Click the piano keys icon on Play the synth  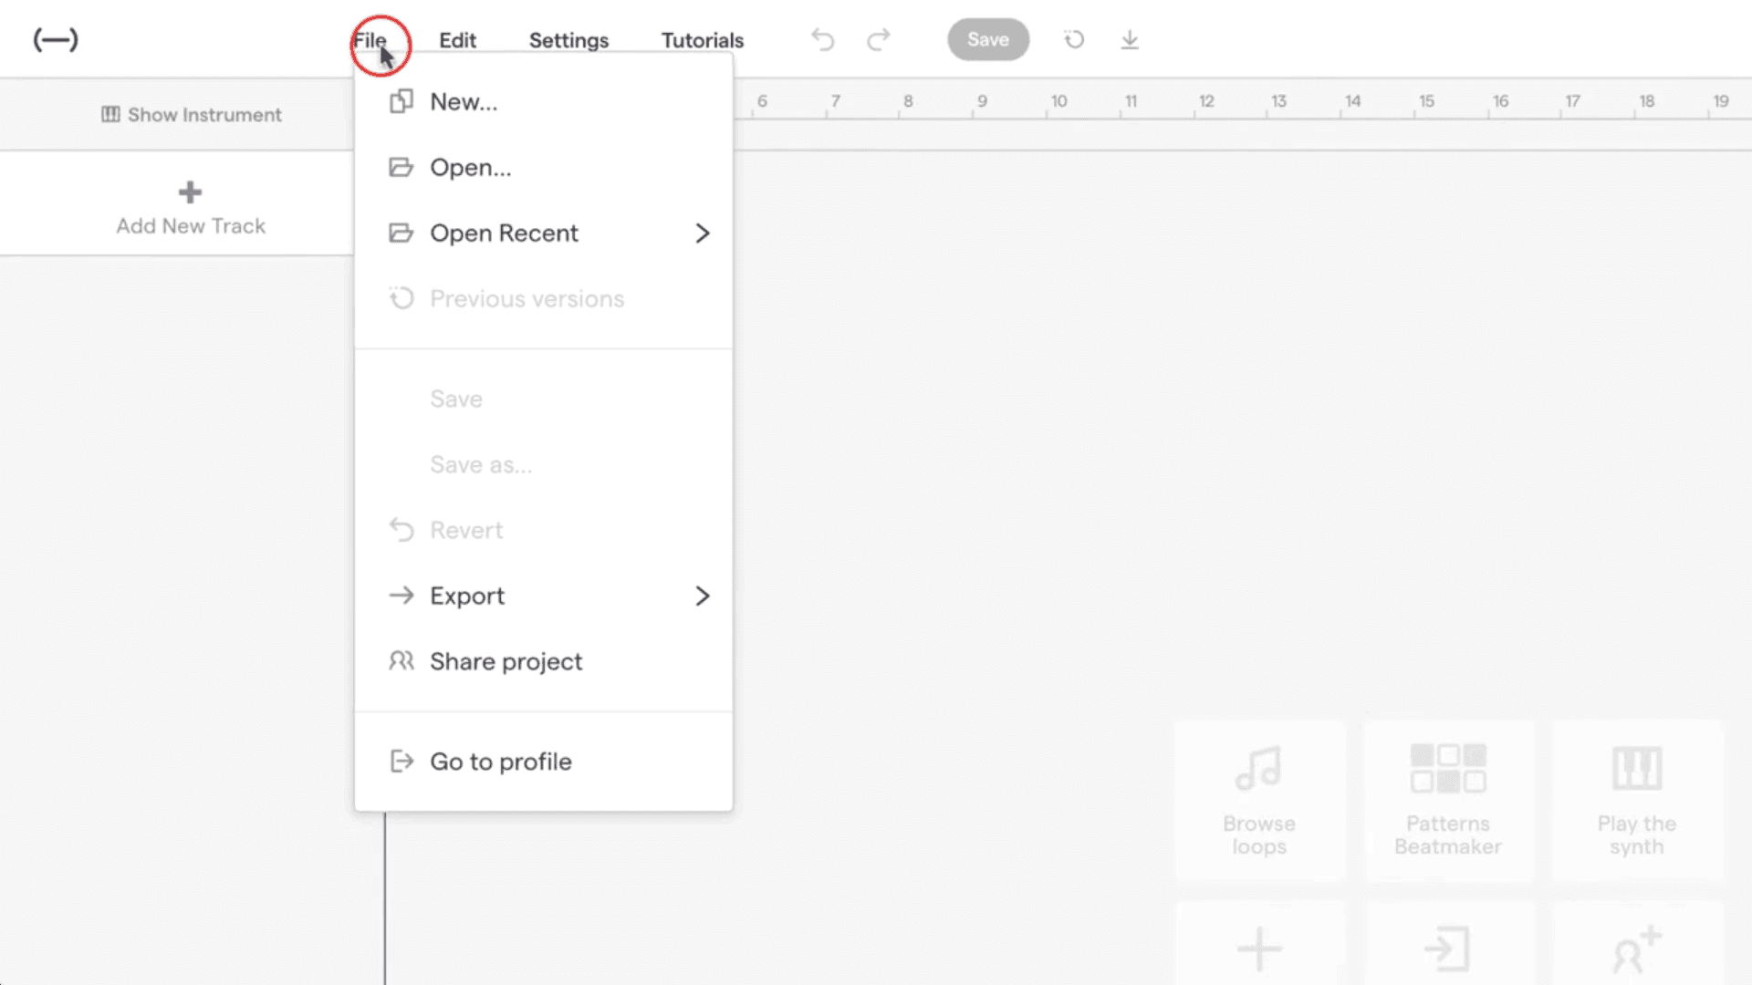(x=1637, y=768)
